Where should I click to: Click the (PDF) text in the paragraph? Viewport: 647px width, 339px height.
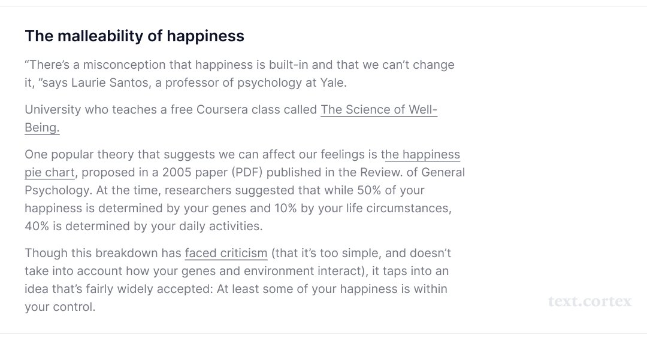pos(247,172)
